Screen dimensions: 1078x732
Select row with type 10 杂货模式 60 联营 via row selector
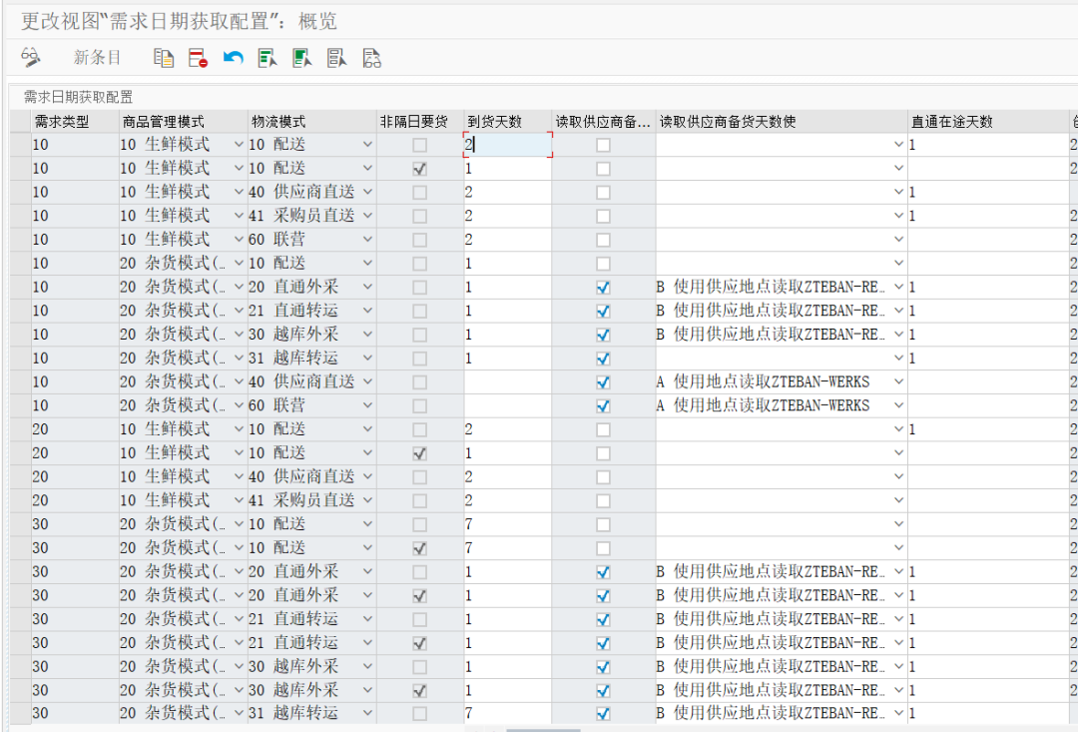(x=21, y=405)
